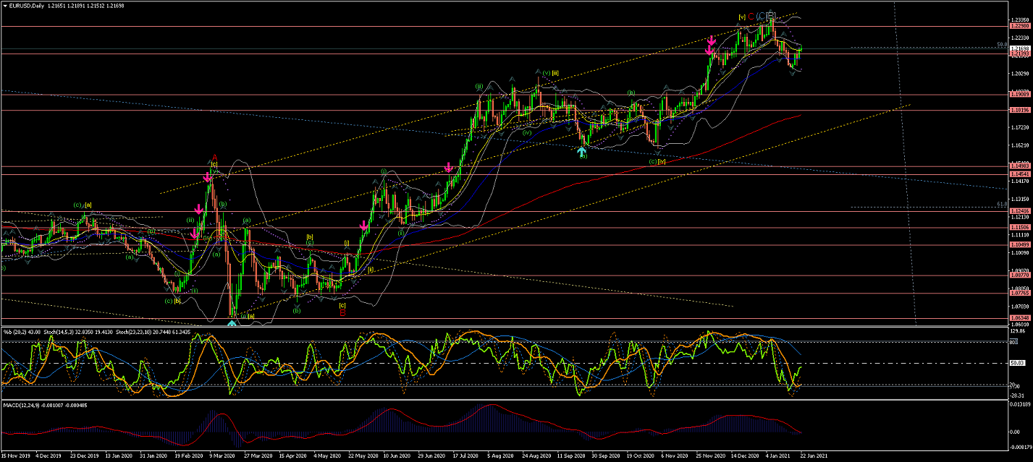Select the pink down arrow near 22 May 2020
1033x462 pixels.
[x=363, y=225]
